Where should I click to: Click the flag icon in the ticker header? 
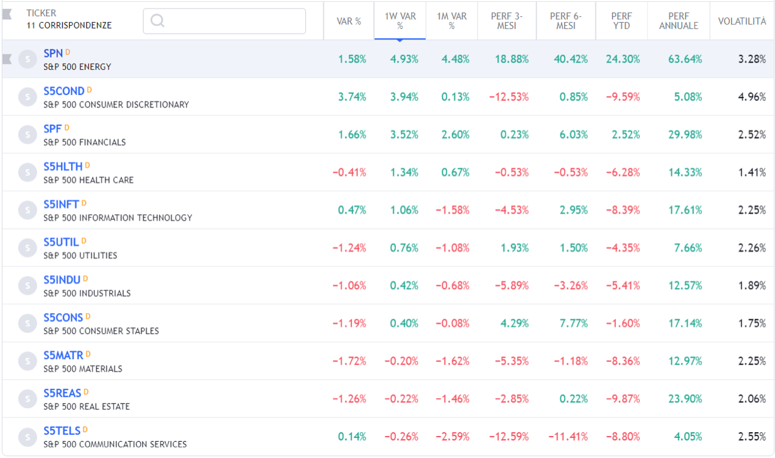(8, 14)
